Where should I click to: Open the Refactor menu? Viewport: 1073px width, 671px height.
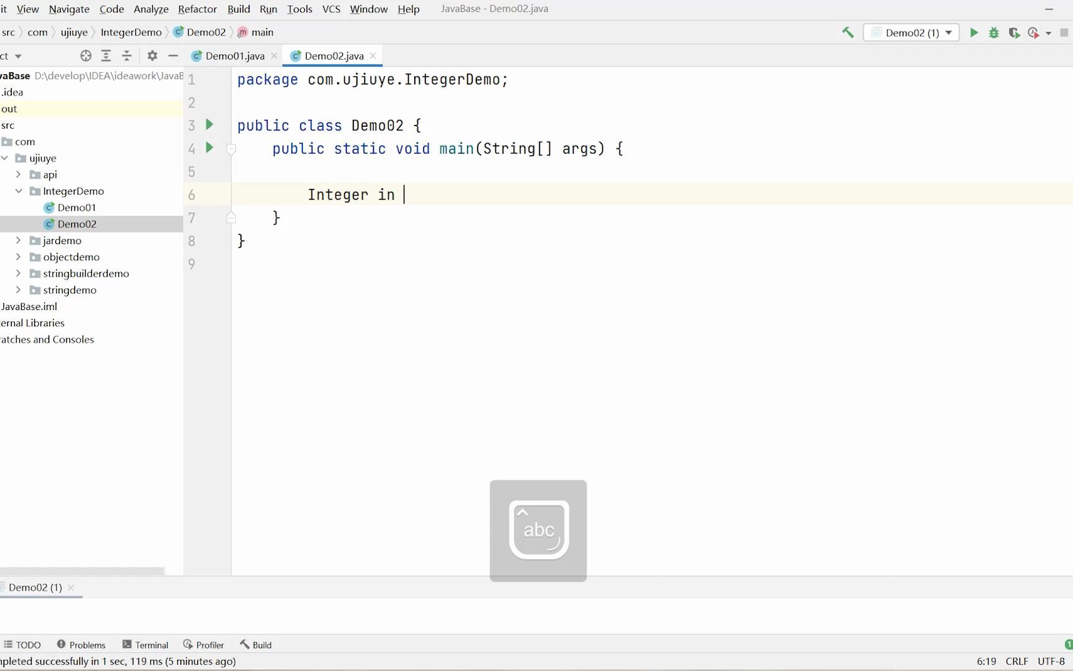[x=197, y=9]
